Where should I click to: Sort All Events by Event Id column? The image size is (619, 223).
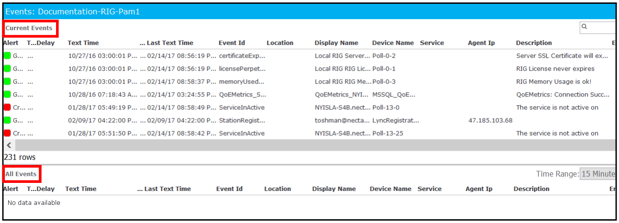pos(229,189)
